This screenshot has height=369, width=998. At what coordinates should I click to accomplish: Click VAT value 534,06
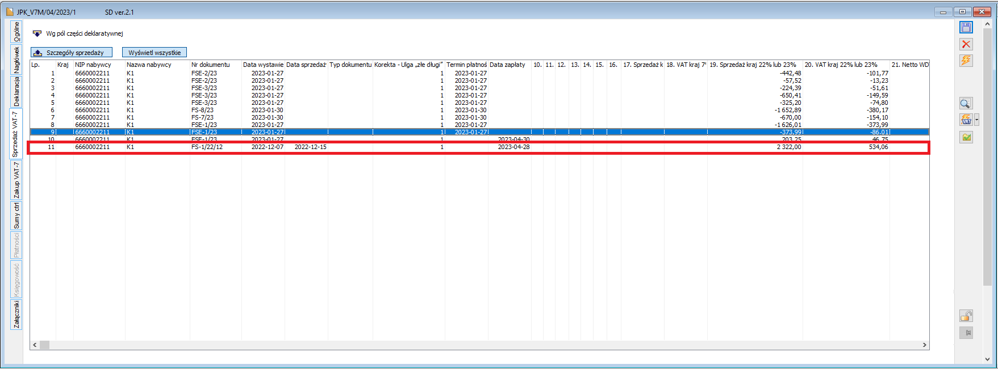(x=878, y=147)
